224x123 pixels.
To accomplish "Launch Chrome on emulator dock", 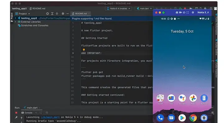I will [x=193, y=118].
